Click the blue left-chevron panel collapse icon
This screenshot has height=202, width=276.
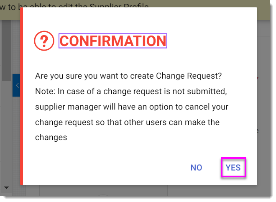(17, 85)
